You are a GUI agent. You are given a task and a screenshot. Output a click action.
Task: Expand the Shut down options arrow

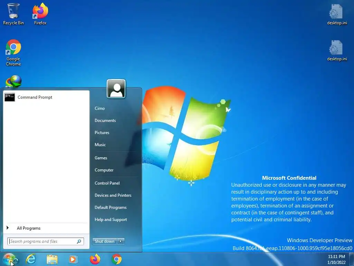tap(121, 241)
